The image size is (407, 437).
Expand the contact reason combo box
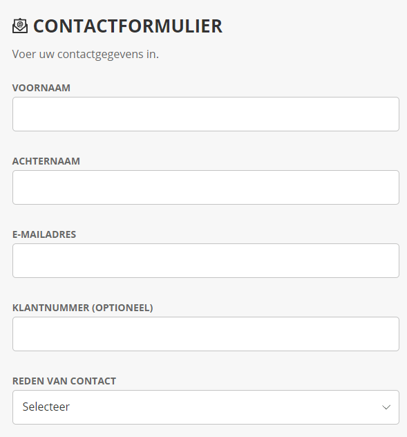click(206, 407)
